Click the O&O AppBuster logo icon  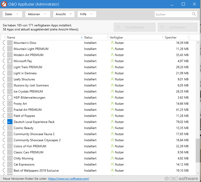click(4, 4)
